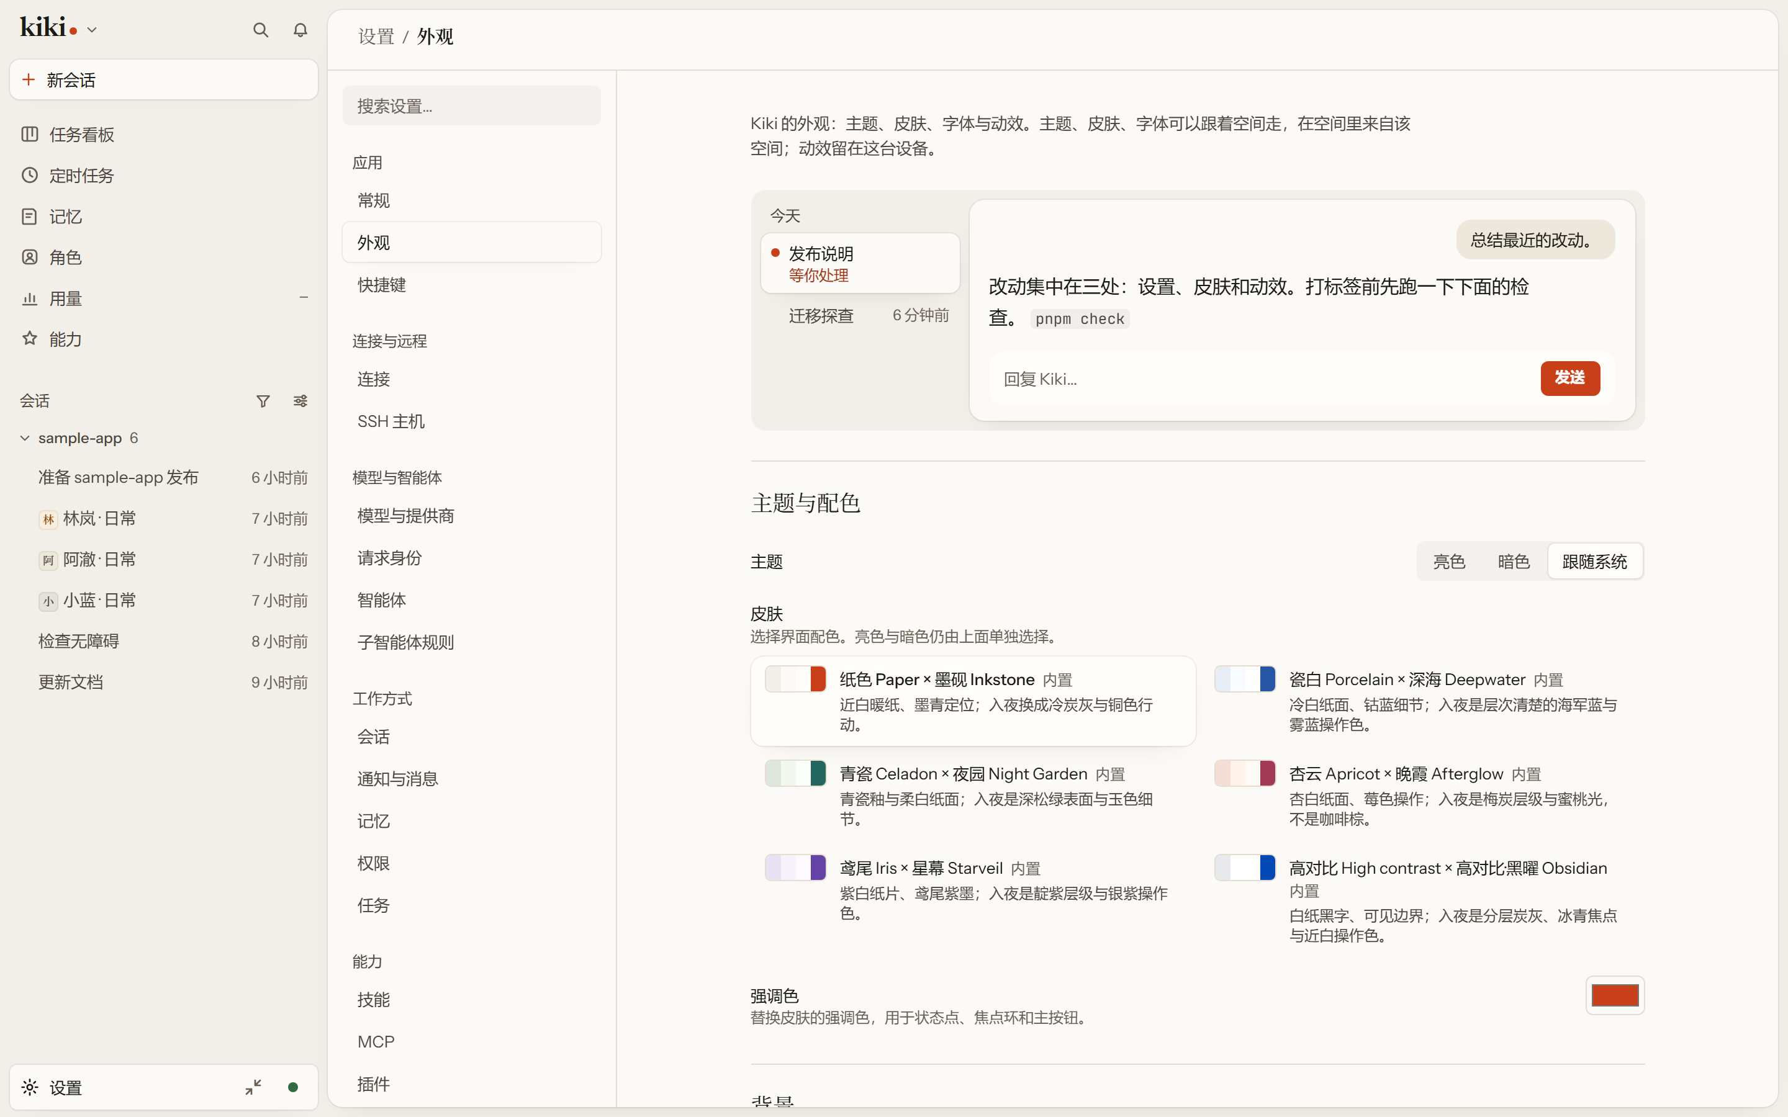Open the 记忆 settings page under 工作方式

point(471,821)
